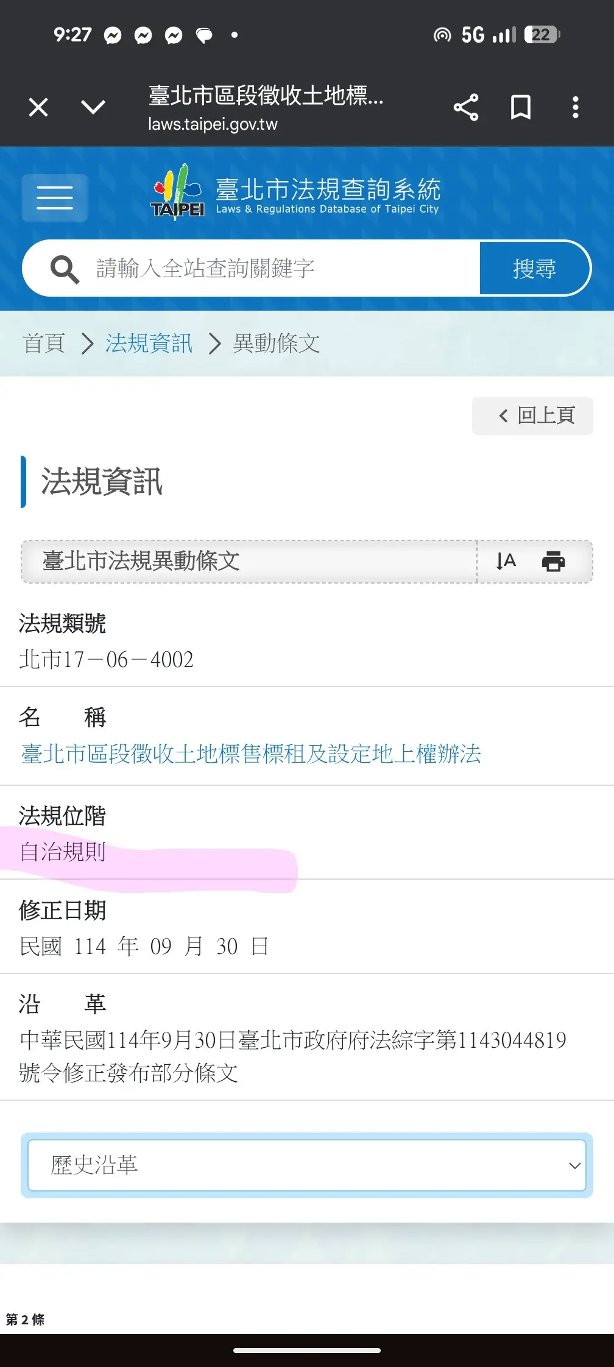Image resolution: width=614 pixels, height=1367 pixels.
Task: Click the 回上頁 back button
Action: [x=533, y=416]
